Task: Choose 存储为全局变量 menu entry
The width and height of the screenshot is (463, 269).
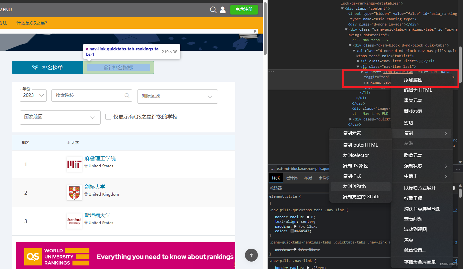Action: (x=421, y=262)
